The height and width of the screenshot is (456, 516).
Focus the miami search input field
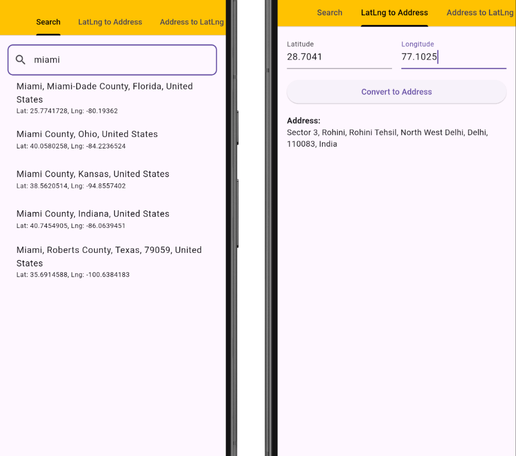click(x=112, y=60)
